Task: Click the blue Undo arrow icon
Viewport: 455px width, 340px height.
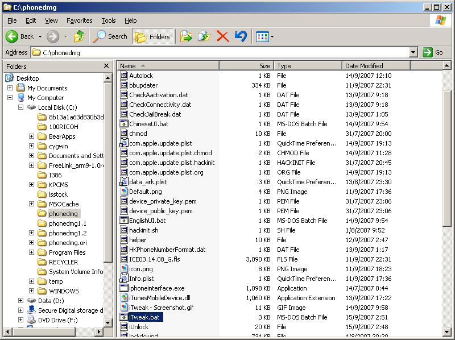Action: click(241, 36)
